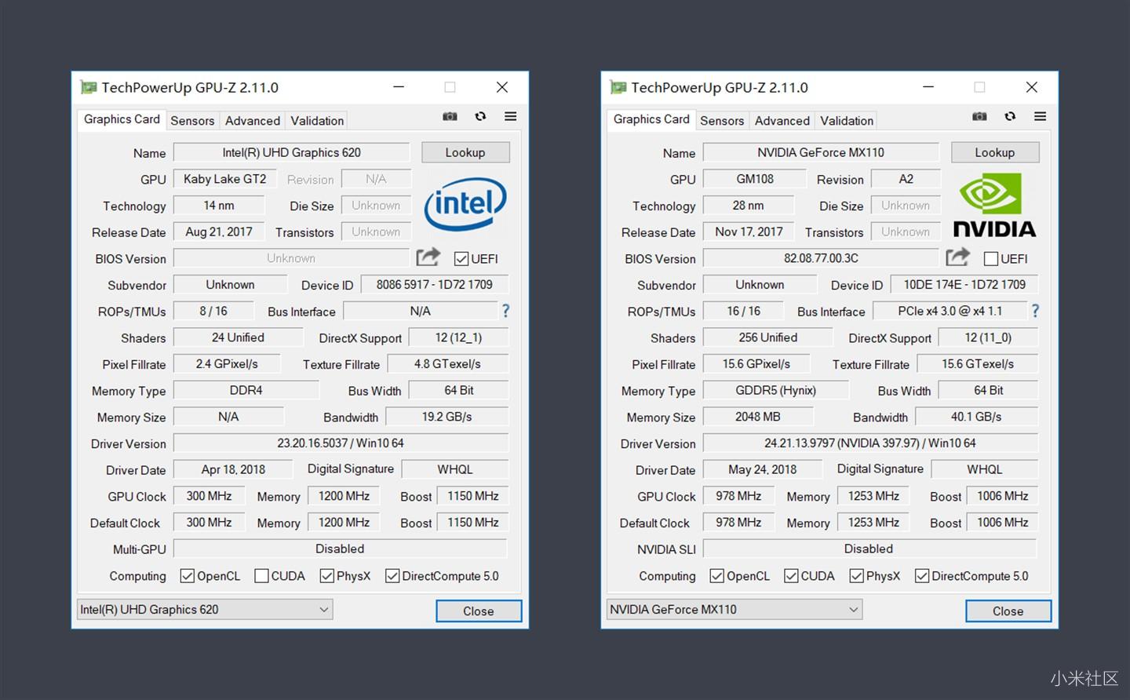Click the refresh icon in NVIDIA window
Screen dimensions: 1130x700
coord(1010,116)
